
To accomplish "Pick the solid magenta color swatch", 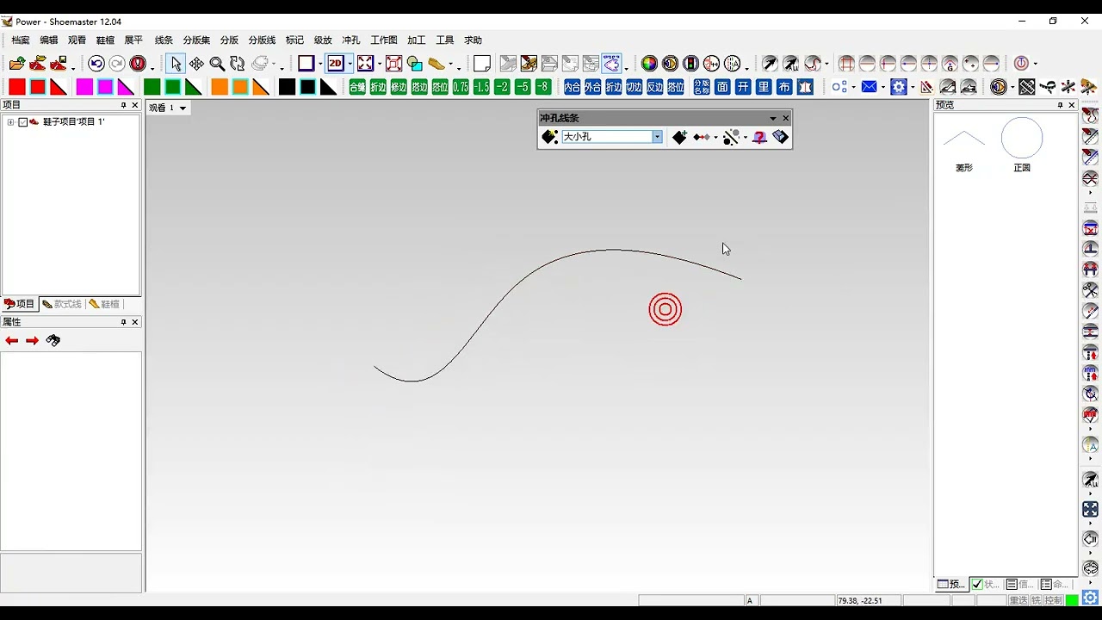I will point(84,87).
